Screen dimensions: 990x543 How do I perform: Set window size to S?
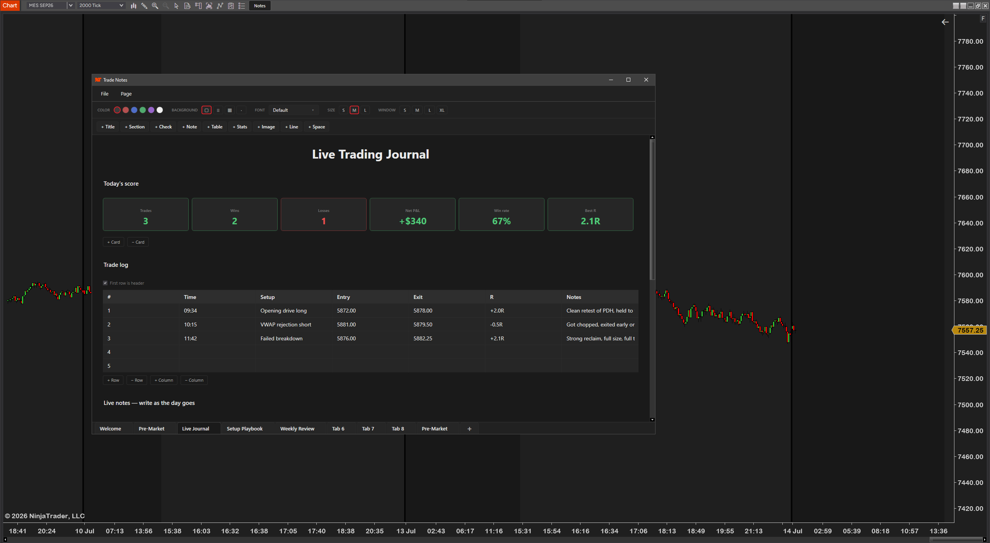[405, 110]
